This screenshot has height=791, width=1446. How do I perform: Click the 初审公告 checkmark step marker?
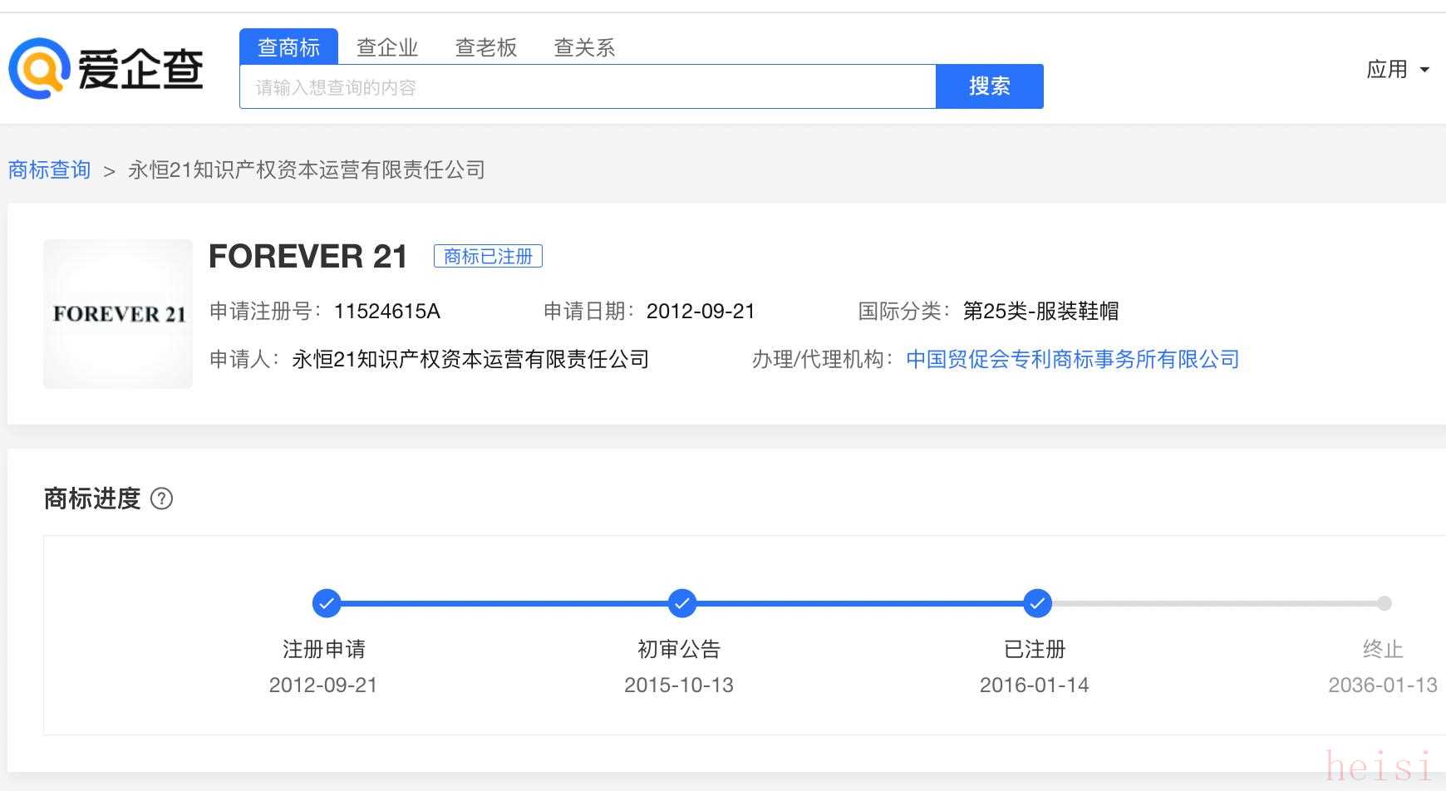tap(681, 603)
